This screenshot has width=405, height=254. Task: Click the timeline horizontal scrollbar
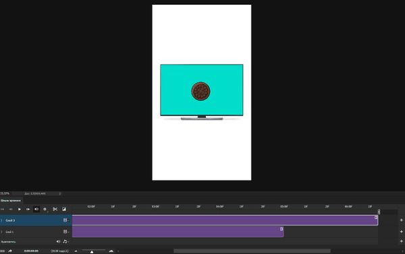[x=252, y=251]
